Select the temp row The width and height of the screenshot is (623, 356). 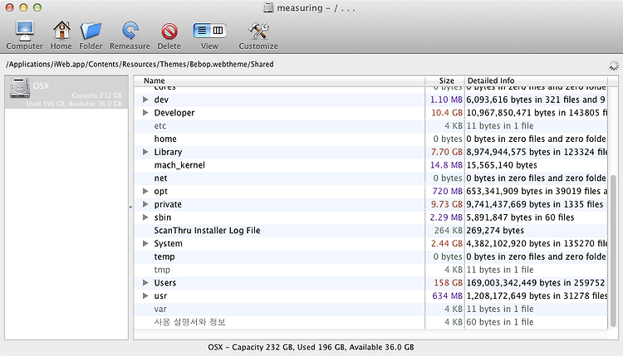point(370,256)
